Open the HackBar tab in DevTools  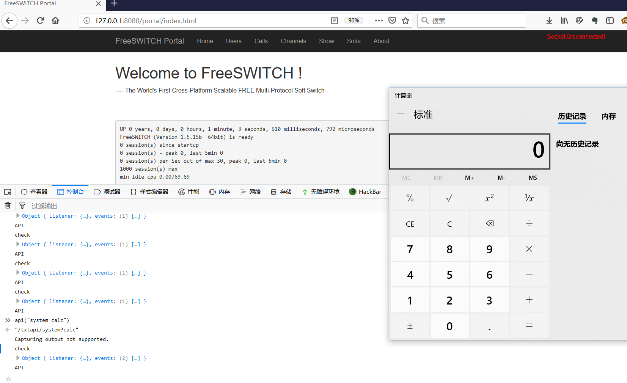coord(365,192)
